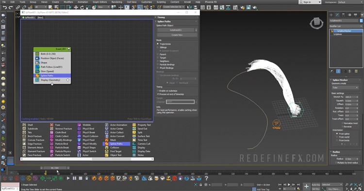
Task: Open the Rendering menu
Action: [116, 2]
